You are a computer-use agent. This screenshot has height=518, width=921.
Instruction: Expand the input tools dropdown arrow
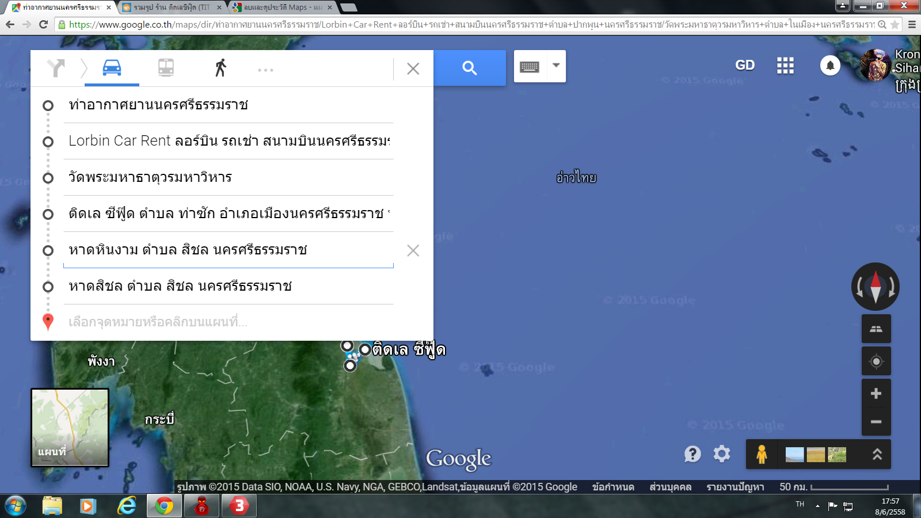point(556,66)
